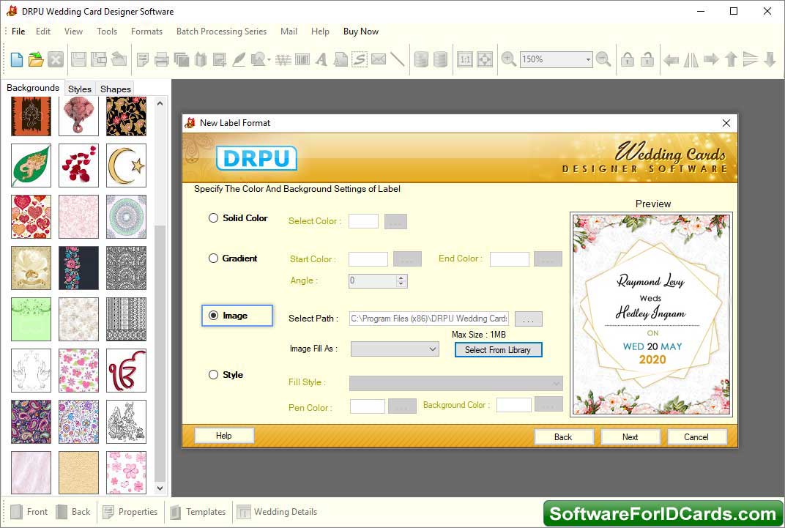
Task: Select the Image radio option
Action: 213,316
